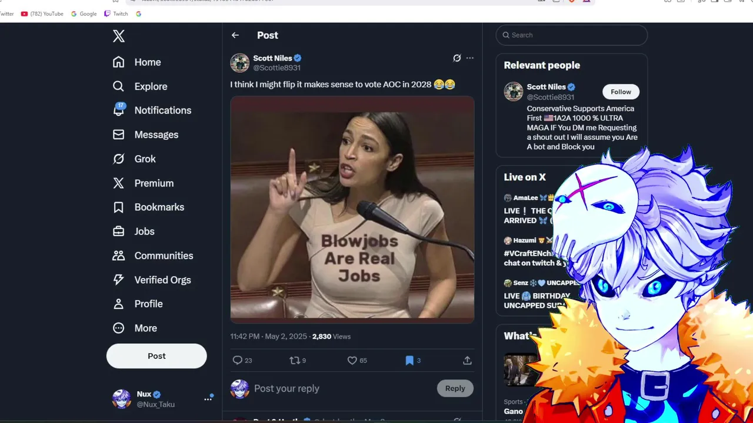Screen dimensions: 753x423
Task: Open the Google bookmark in bookmarks bar
Action: 84,14
